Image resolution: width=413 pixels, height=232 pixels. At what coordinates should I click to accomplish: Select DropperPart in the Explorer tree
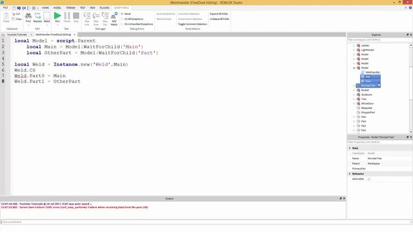click(x=368, y=112)
